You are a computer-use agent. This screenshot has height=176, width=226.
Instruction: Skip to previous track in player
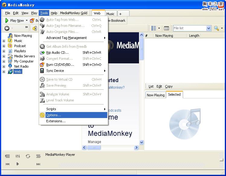pyautogui.click(x=7, y=164)
